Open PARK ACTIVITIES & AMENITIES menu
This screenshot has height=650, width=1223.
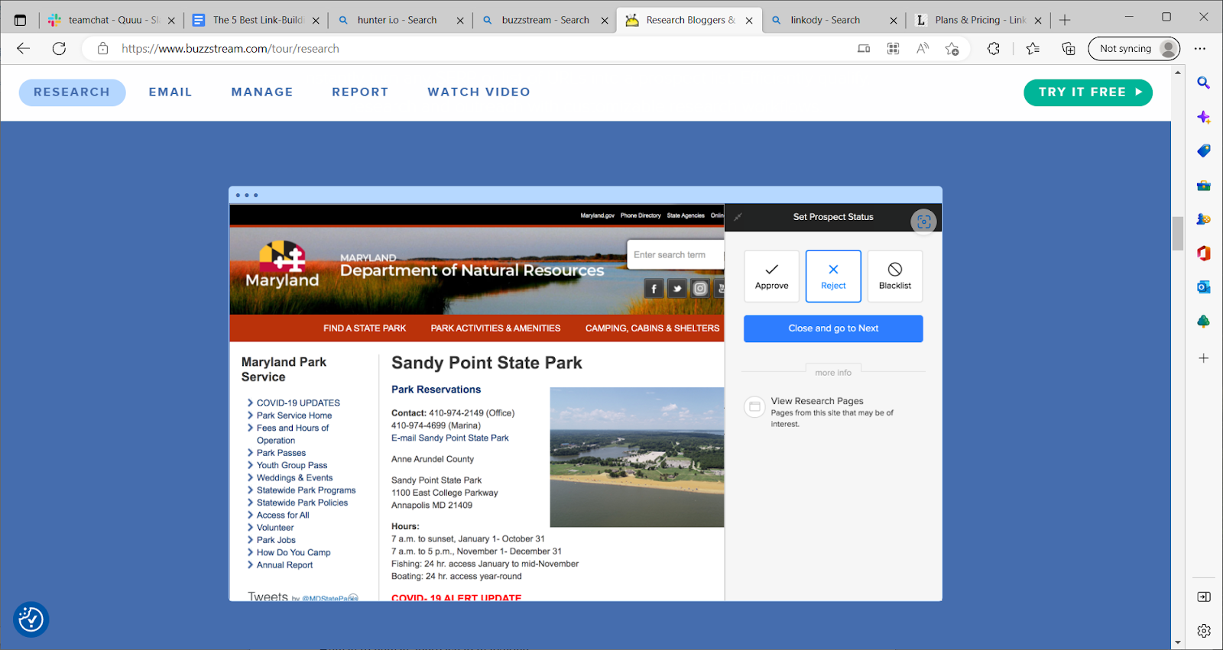pyautogui.click(x=495, y=328)
